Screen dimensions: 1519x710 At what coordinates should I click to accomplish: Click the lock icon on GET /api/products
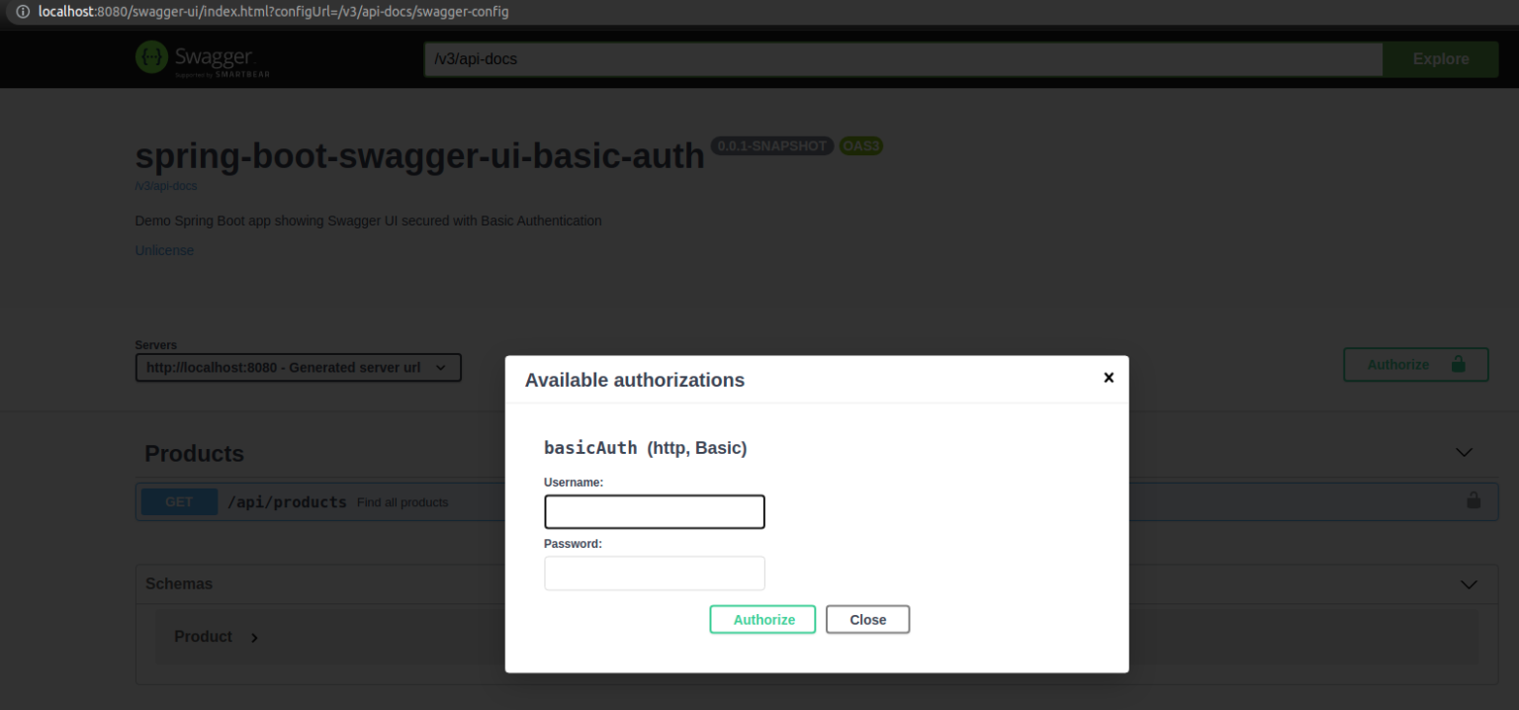point(1474,500)
